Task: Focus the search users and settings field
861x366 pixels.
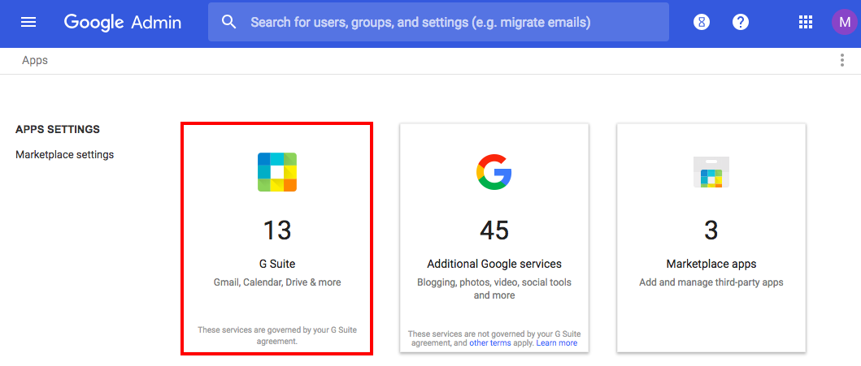Action: tap(438, 23)
